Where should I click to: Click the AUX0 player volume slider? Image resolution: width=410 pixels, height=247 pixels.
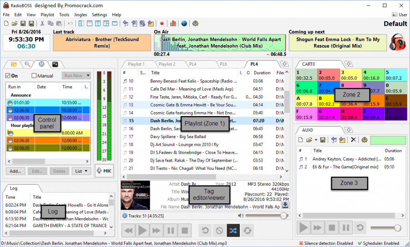386,228
